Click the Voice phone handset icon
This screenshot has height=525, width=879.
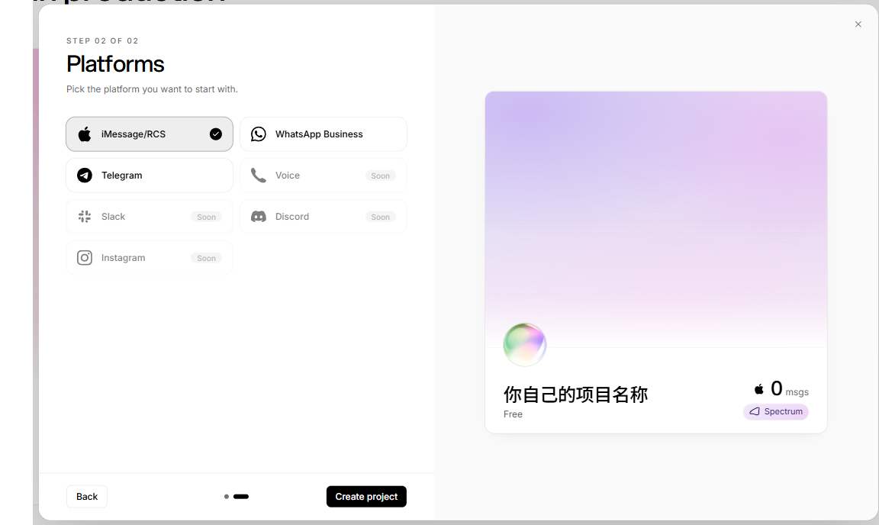click(x=259, y=176)
